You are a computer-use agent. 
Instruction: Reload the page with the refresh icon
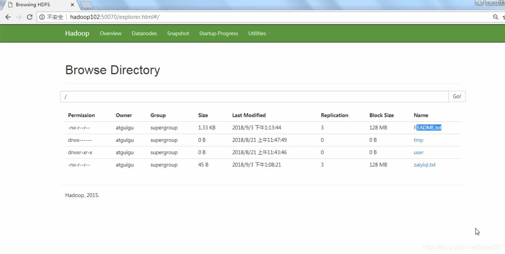tap(29, 17)
